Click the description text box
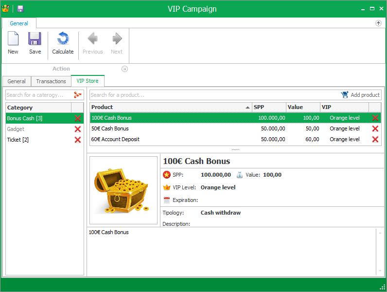 231,252
